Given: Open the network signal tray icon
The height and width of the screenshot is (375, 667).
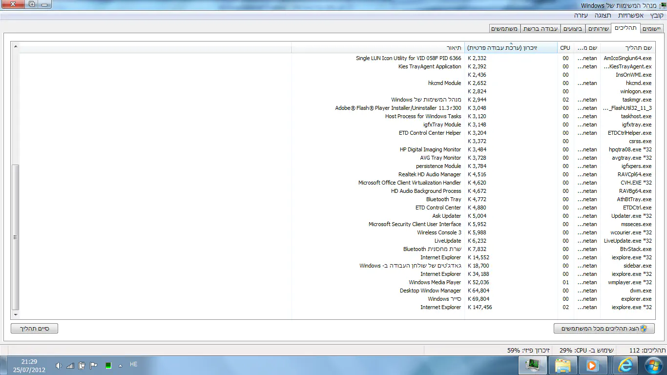Looking at the screenshot, I should [x=70, y=366].
